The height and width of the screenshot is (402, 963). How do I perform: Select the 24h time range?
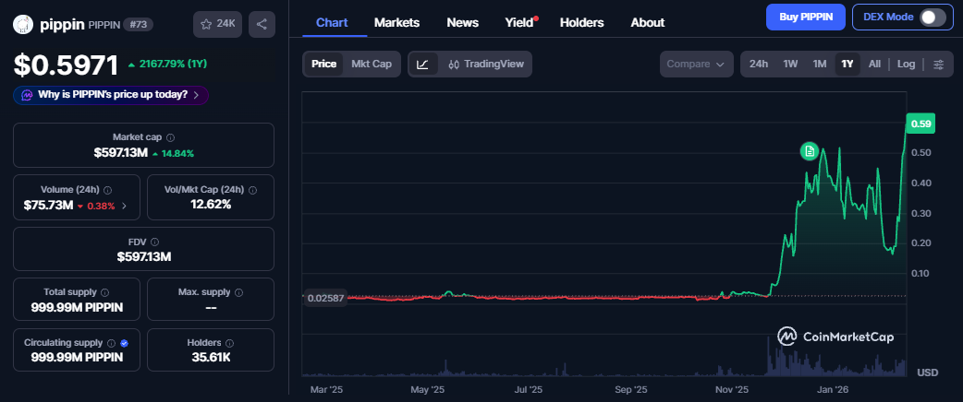coord(758,65)
